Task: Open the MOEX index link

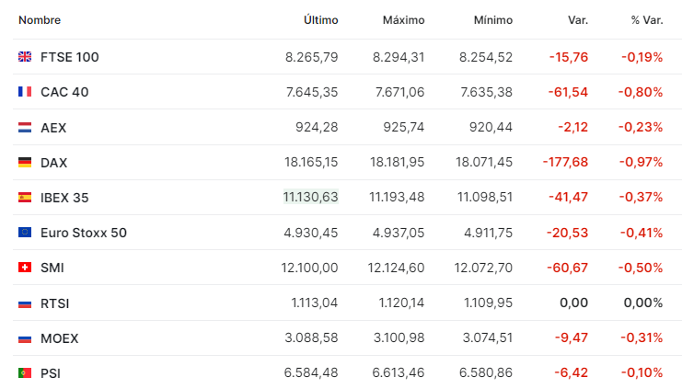Action: pyautogui.click(x=60, y=338)
